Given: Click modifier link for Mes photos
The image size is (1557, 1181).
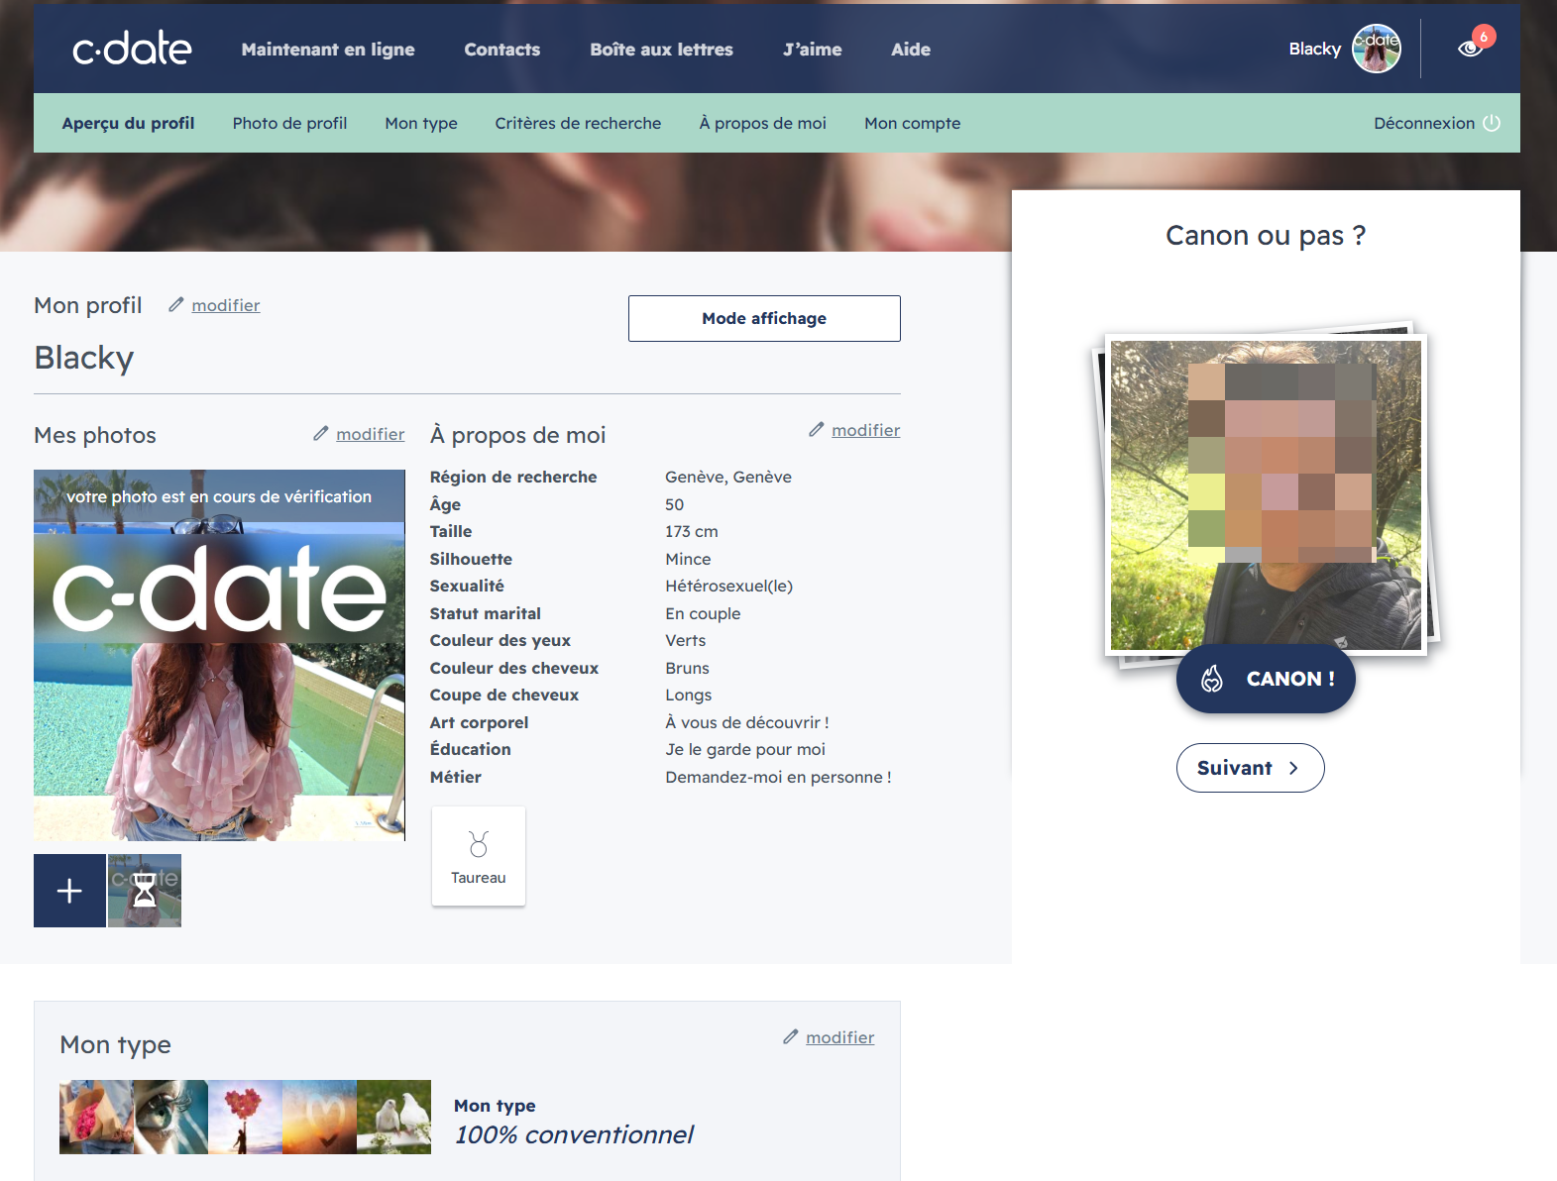Looking at the screenshot, I should tap(371, 434).
